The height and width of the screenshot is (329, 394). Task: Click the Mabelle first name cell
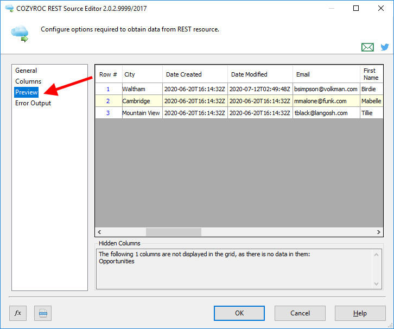pos(372,101)
